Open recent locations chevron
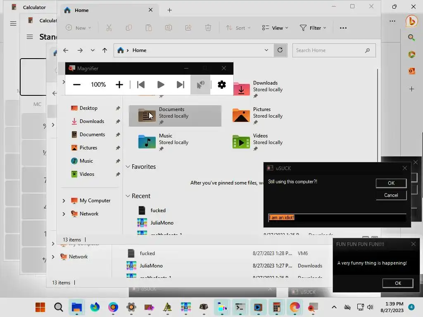Viewport: 423px width, 317px height. click(x=93, y=50)
